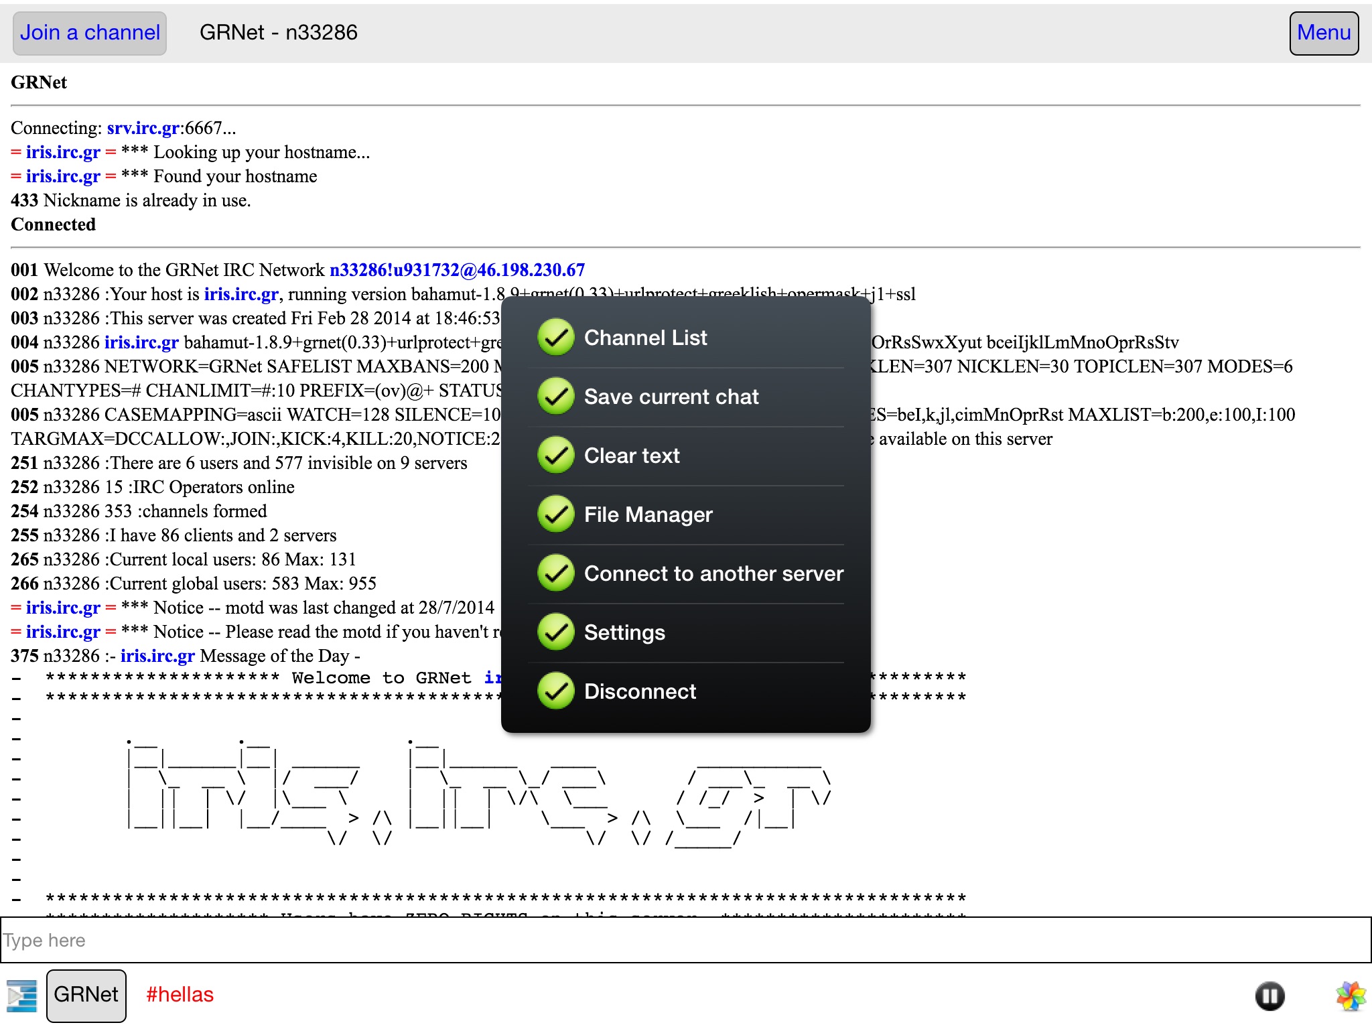The height and width of the screenshot is (1029, 1372).
Task: Pause chat scrolling with the pause button
Action: [1270, 996]
